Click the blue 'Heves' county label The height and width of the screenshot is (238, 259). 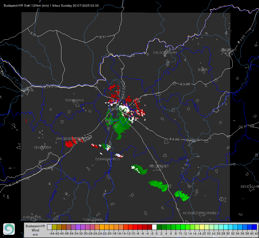pos(196,107)
